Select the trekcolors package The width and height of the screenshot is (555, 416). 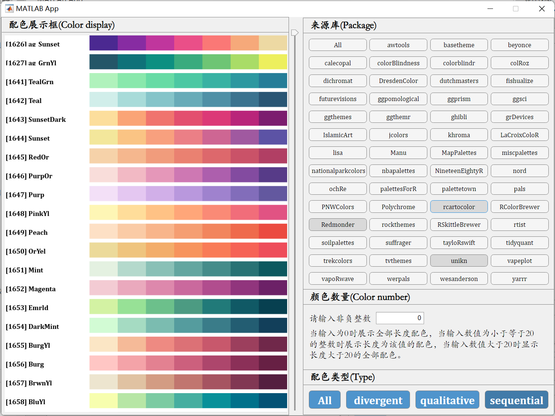coord(338,261)
